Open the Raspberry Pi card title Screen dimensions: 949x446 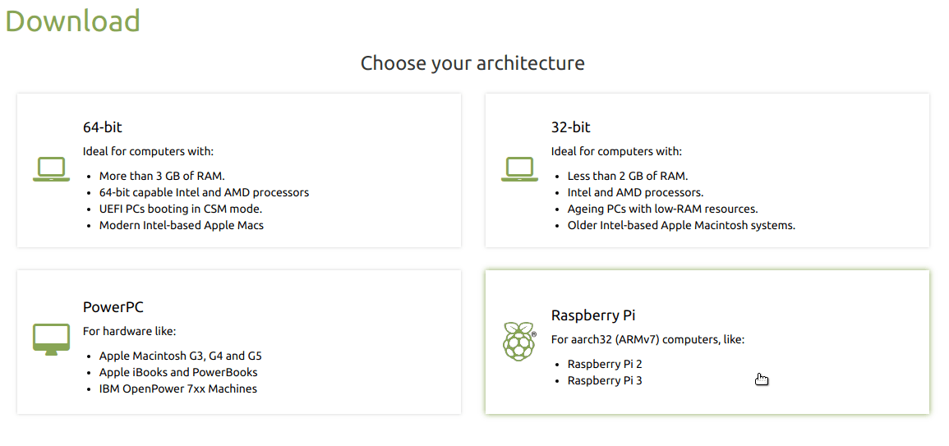593,315
